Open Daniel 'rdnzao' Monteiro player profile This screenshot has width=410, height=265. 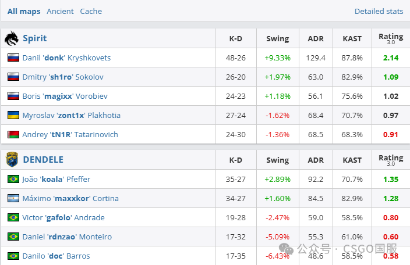[x=67, y=237]
